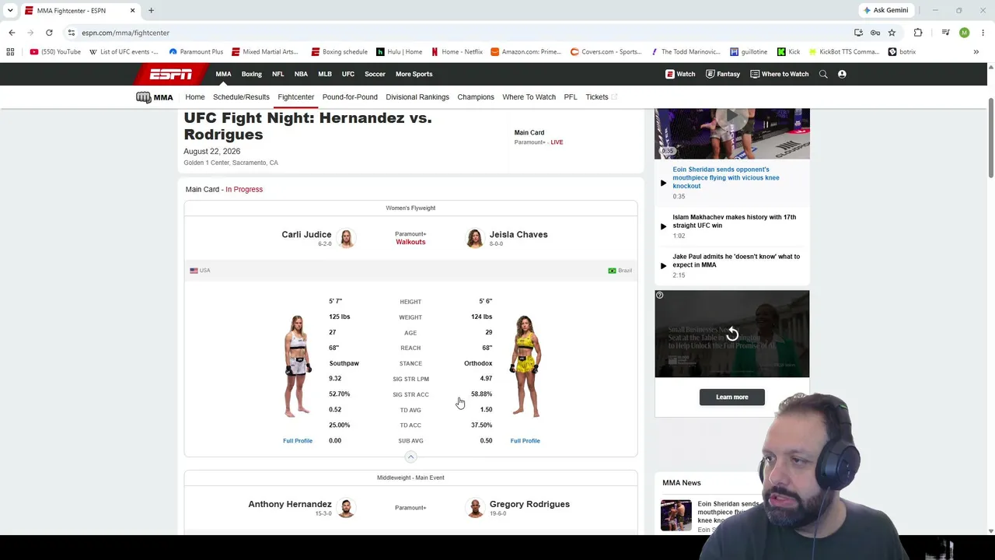
Task: Open the saved passwords key icon
Action: pyautogui.click(x=875, y=33)
